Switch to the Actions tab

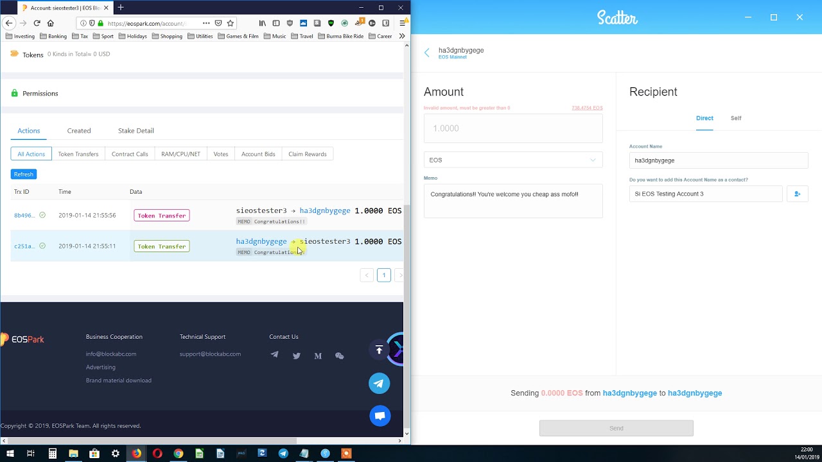[29, 131]
